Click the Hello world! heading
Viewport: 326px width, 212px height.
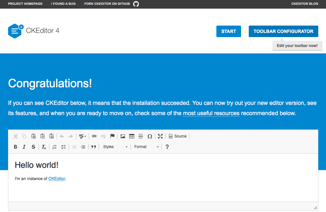37,165
